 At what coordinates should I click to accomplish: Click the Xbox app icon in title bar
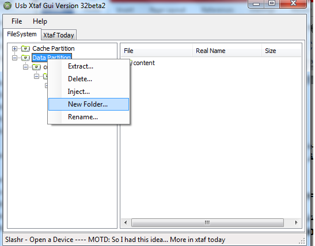(x=7, y=6)
